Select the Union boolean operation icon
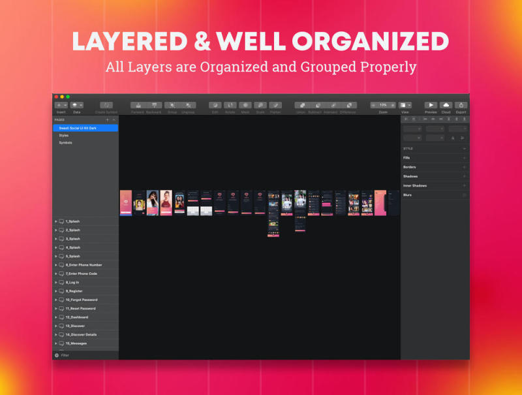522x395 pixels. [x=301, y=105]
